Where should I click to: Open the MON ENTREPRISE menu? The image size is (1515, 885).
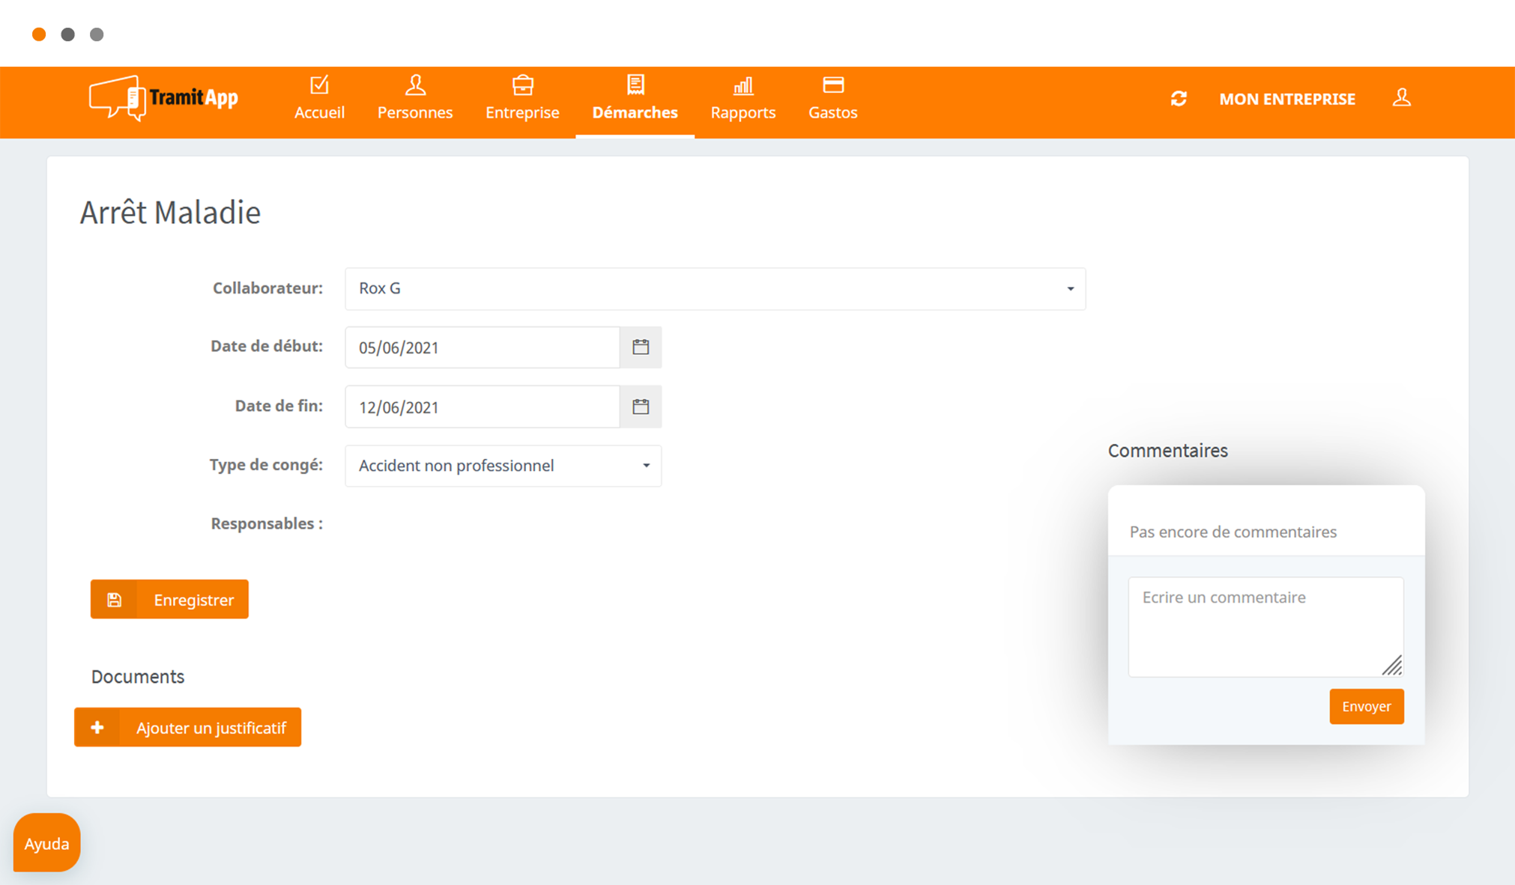[1287, 99]
